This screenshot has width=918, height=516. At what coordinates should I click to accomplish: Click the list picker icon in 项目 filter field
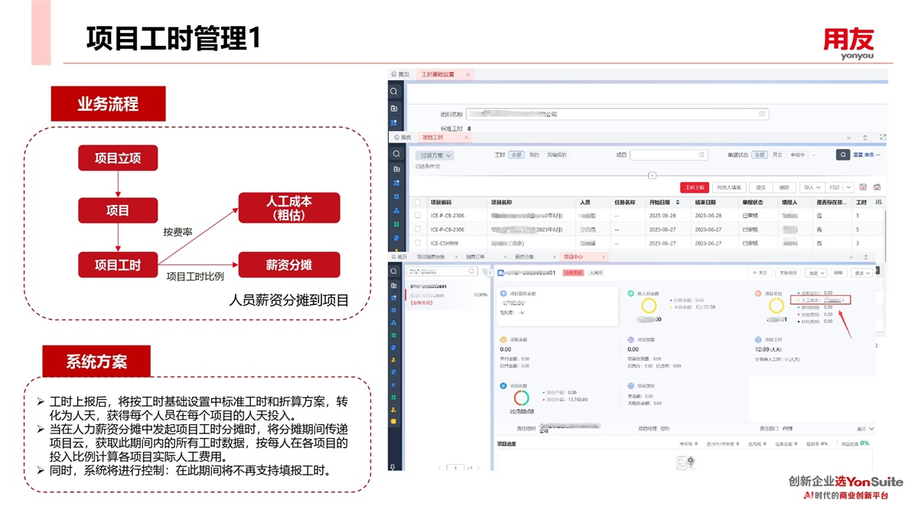coord(702,154)
